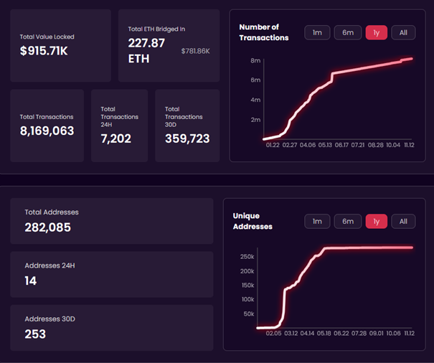The image size is (434, 363).
Task: Select 1m range on Number of Transactions chart
Action: (316, 32)
